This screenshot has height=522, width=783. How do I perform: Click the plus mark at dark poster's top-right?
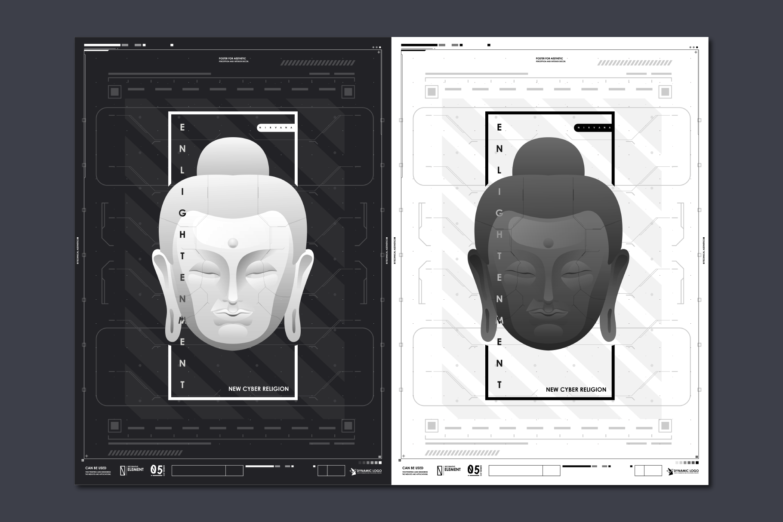point(379,52)
